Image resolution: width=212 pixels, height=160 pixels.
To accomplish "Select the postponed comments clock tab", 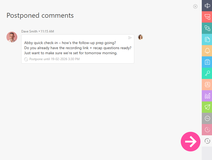I will point(207,141).
